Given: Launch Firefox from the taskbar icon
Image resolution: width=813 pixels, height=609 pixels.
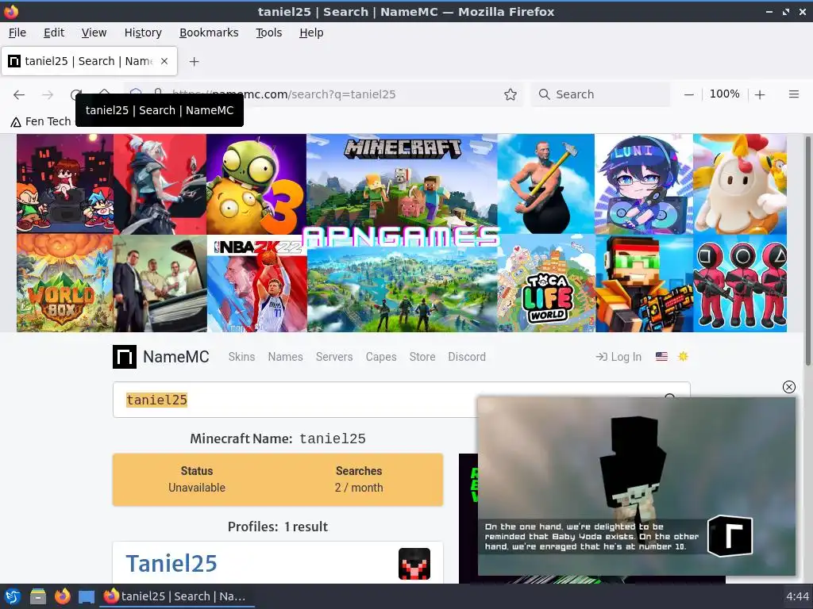Looking at the screenshot, I should click(x=62, y=596).
